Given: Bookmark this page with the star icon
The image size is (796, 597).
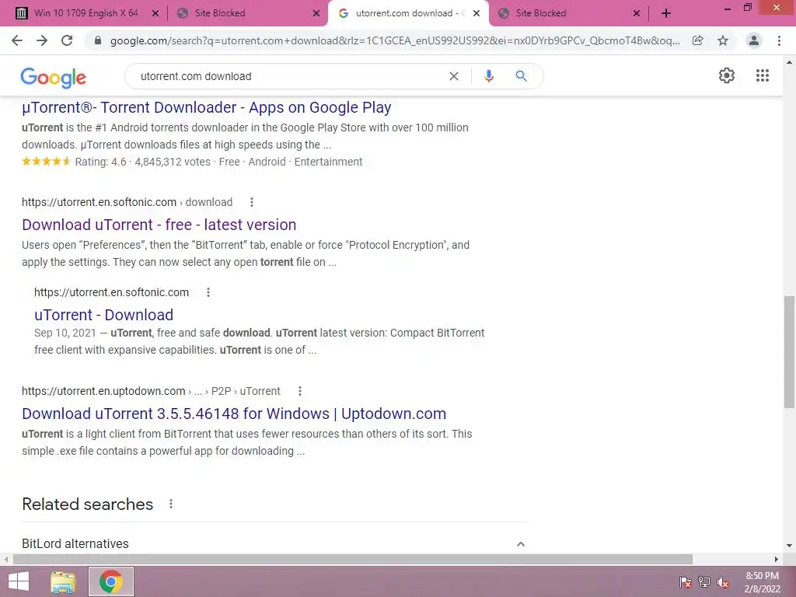Looking at the screenshot, I should click(723, 40).
